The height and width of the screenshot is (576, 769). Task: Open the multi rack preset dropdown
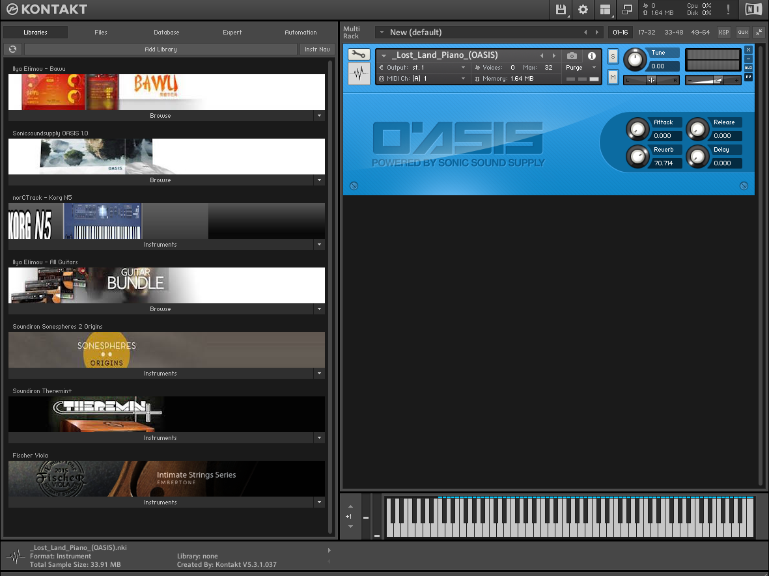(382, 33)
